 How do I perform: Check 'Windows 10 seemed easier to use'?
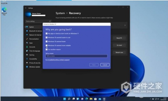46,38
